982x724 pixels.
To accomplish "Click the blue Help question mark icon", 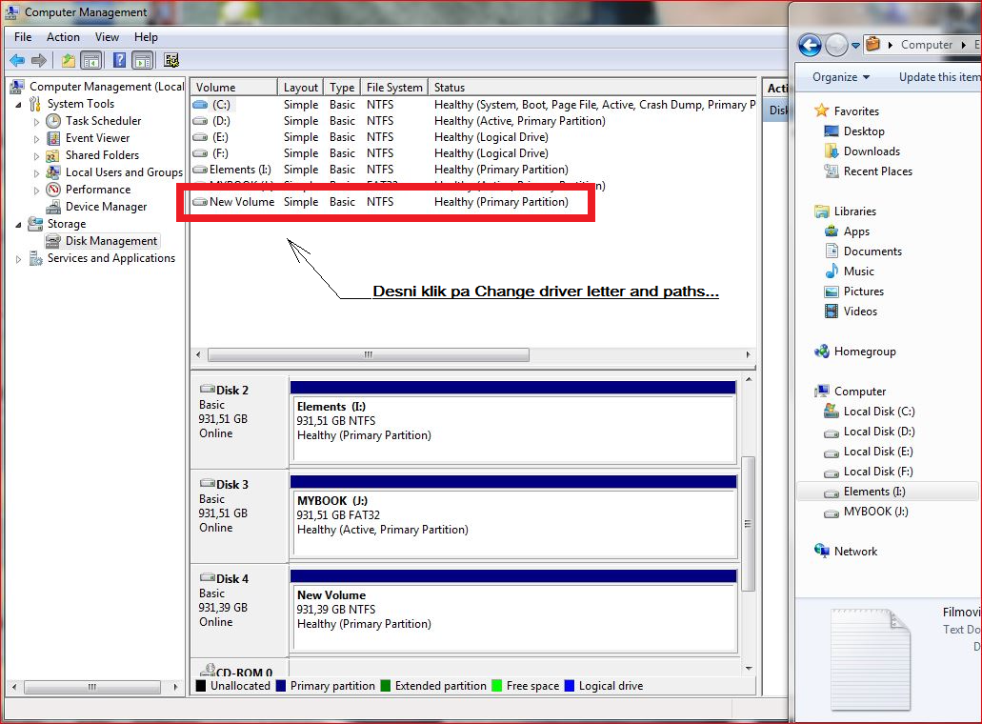I will pyautogui.click(x=119, y=61).
